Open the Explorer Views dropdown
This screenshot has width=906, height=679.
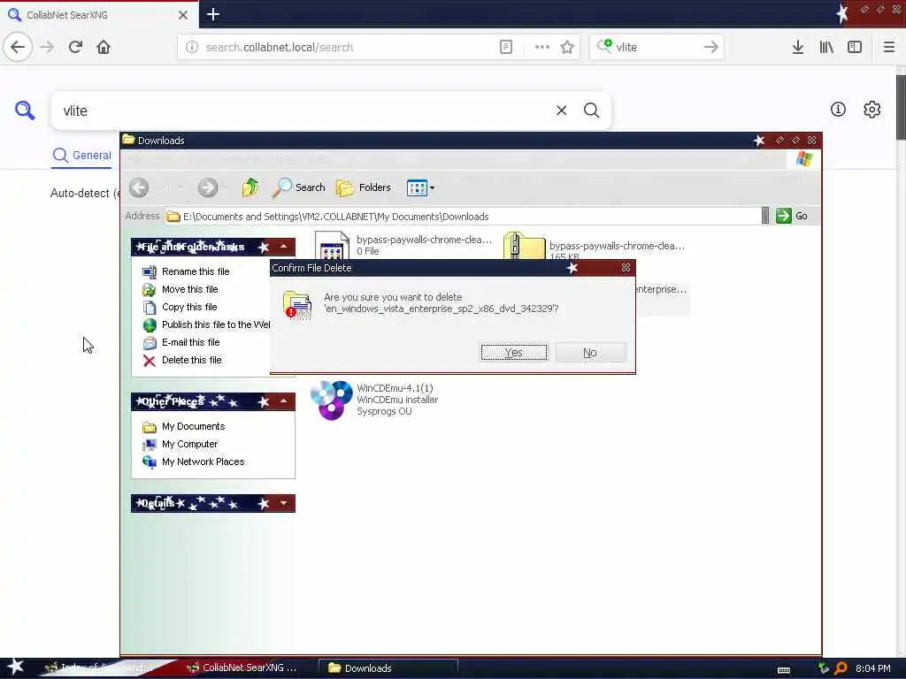tap(420, 187)
